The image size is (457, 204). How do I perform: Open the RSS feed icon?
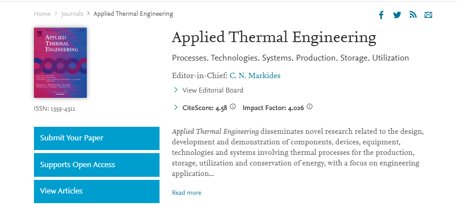pyautogui.click(x=413, y=15)
